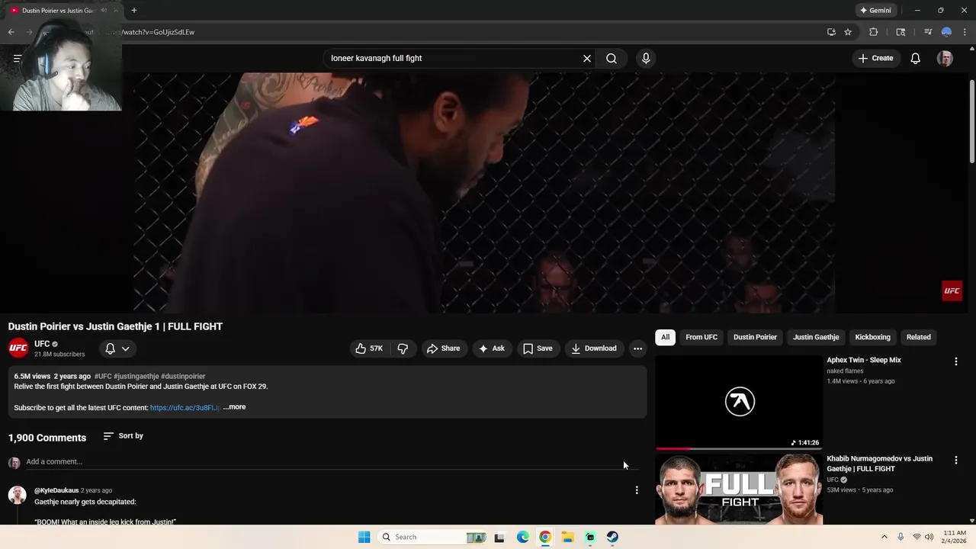Open the taskbar clock and date
This screenshot has width=976, height=549.
click(x=955, y=537)
